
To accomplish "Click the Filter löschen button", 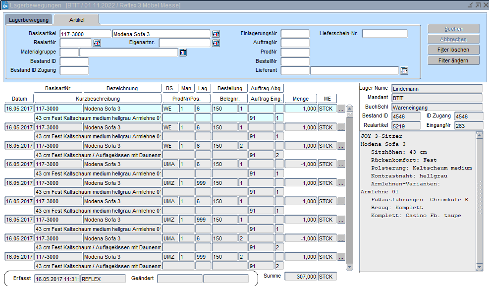I will [454, 50].
